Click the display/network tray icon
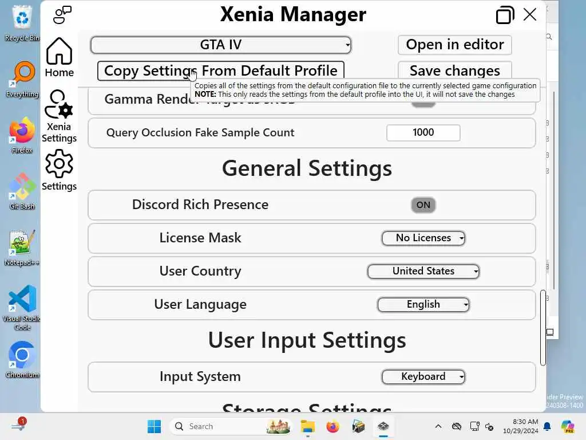 [x=474, y=426]
